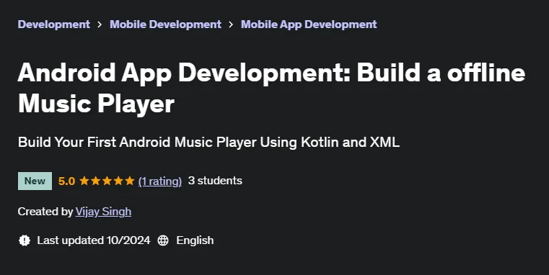The image size is (549, 275).
Task: Click the course title heading
Action: (x=271, y=88)
